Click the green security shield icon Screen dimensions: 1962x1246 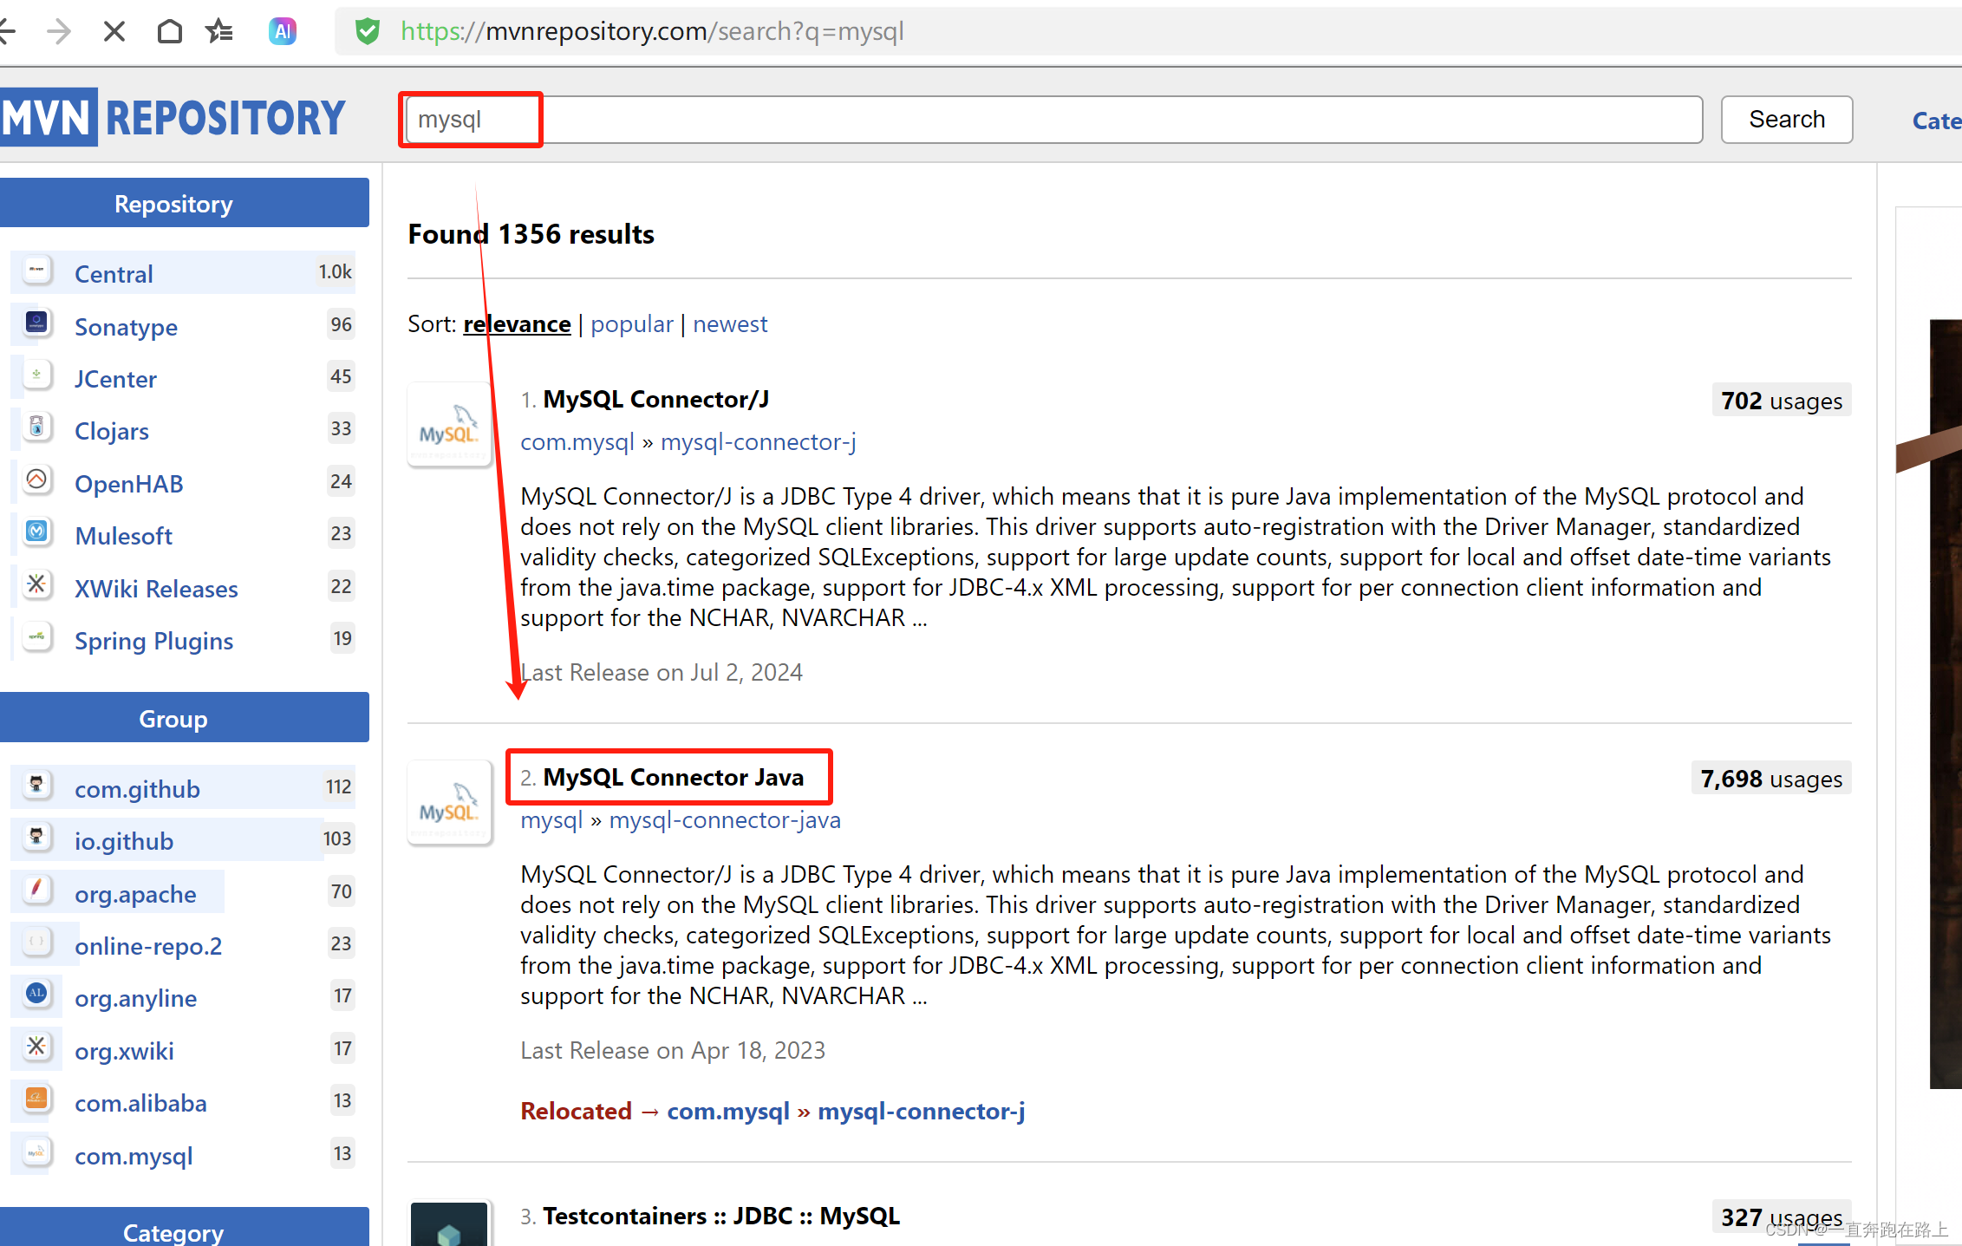368,32
